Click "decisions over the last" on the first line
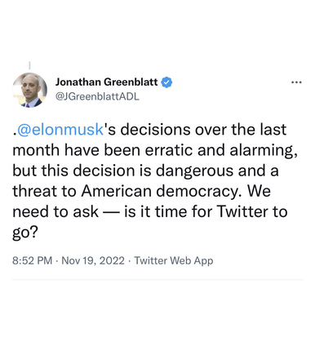The width and height of the screenshot is (315, 337). click(203, 130)
